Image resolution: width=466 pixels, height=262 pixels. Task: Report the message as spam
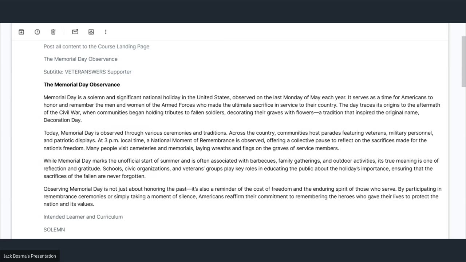pyautogui.click(x=37, y=32)
